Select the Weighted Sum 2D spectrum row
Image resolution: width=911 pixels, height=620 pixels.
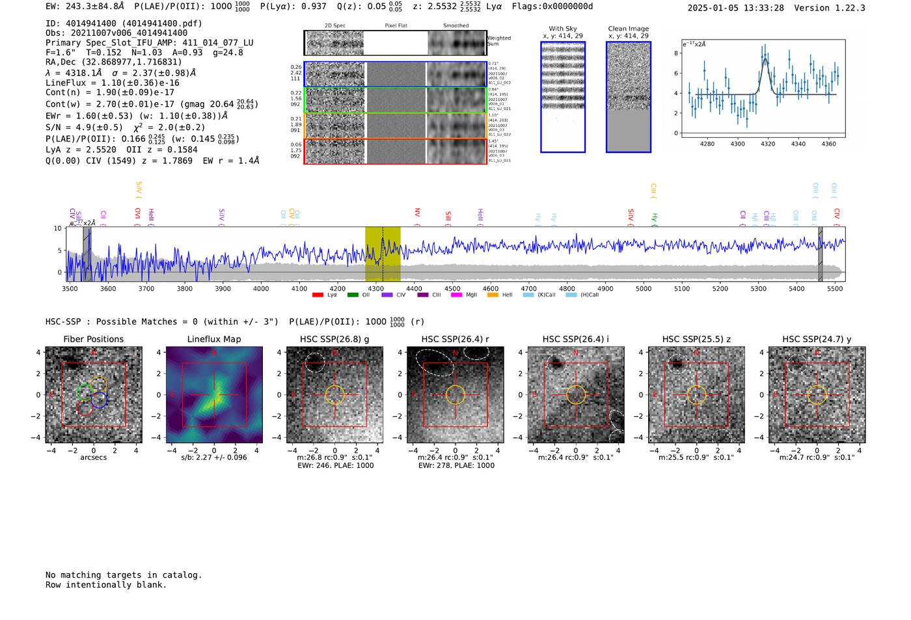[x=396, y=43]
